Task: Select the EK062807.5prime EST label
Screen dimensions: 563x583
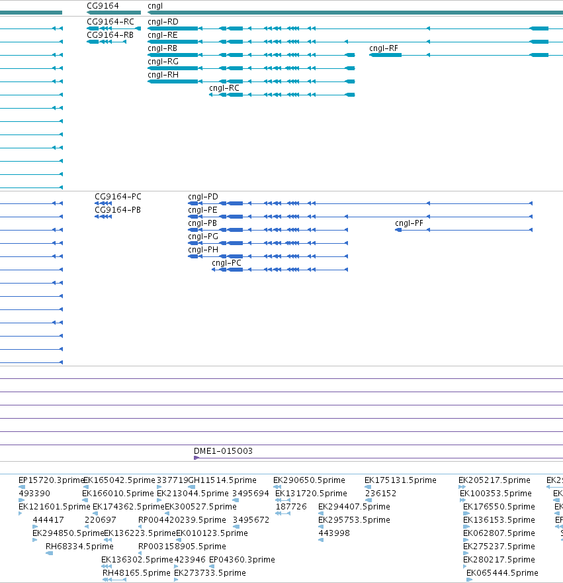Action: [499, 533]
